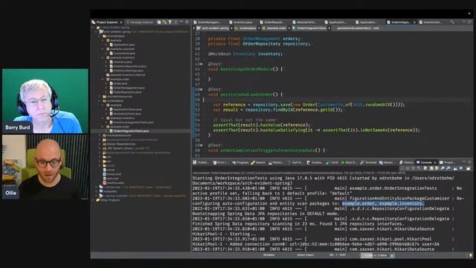
Task: Switch to the Package Explorer tab
Action: pyautogui.click(x=140, y=22)
